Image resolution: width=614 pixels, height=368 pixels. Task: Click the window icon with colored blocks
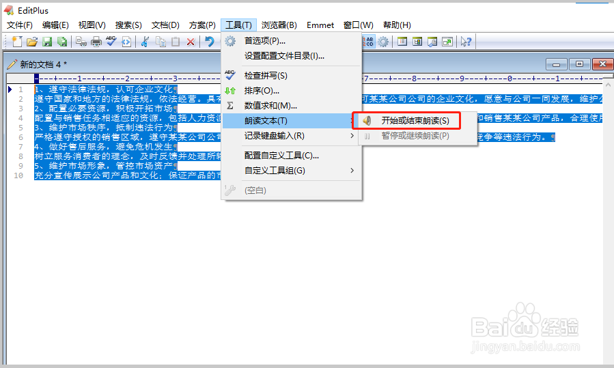[x=417, y=42]
